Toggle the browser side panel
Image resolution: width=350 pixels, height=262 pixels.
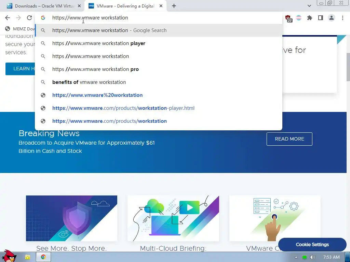(x=321, y=18)
